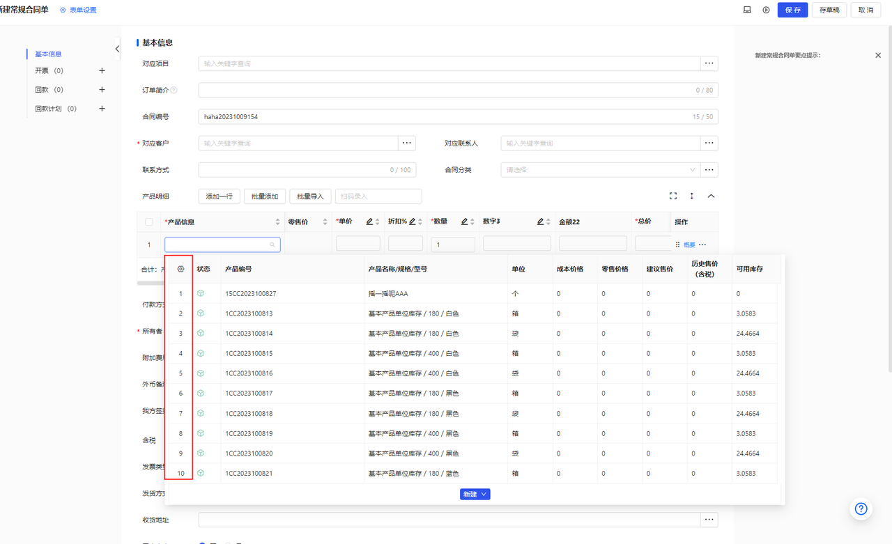The height and width of the screenshot is (544, 892).
Task: Click the monitor icon left of play icon
Action: tap(747, 10)
